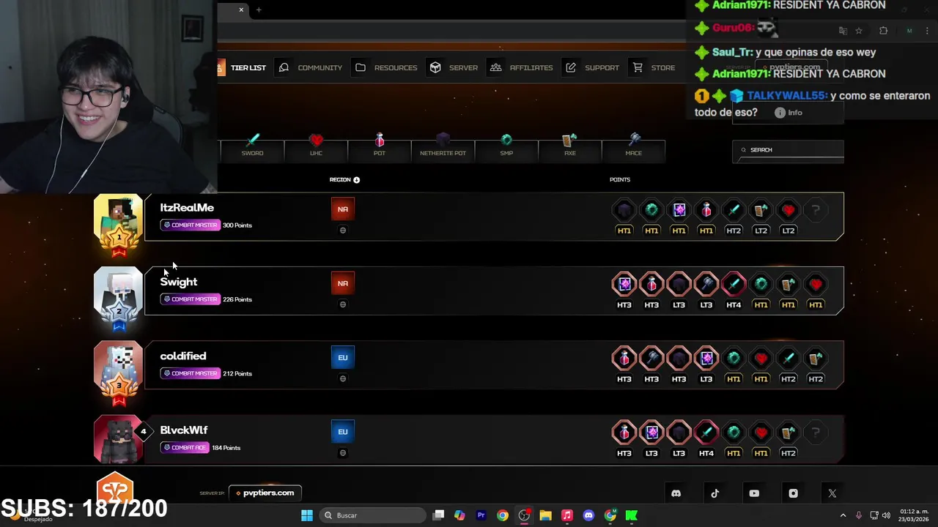Click ItzRealMe's NA region badge
Viewport: 938px width, 527px height.
(x=342, y=209)
